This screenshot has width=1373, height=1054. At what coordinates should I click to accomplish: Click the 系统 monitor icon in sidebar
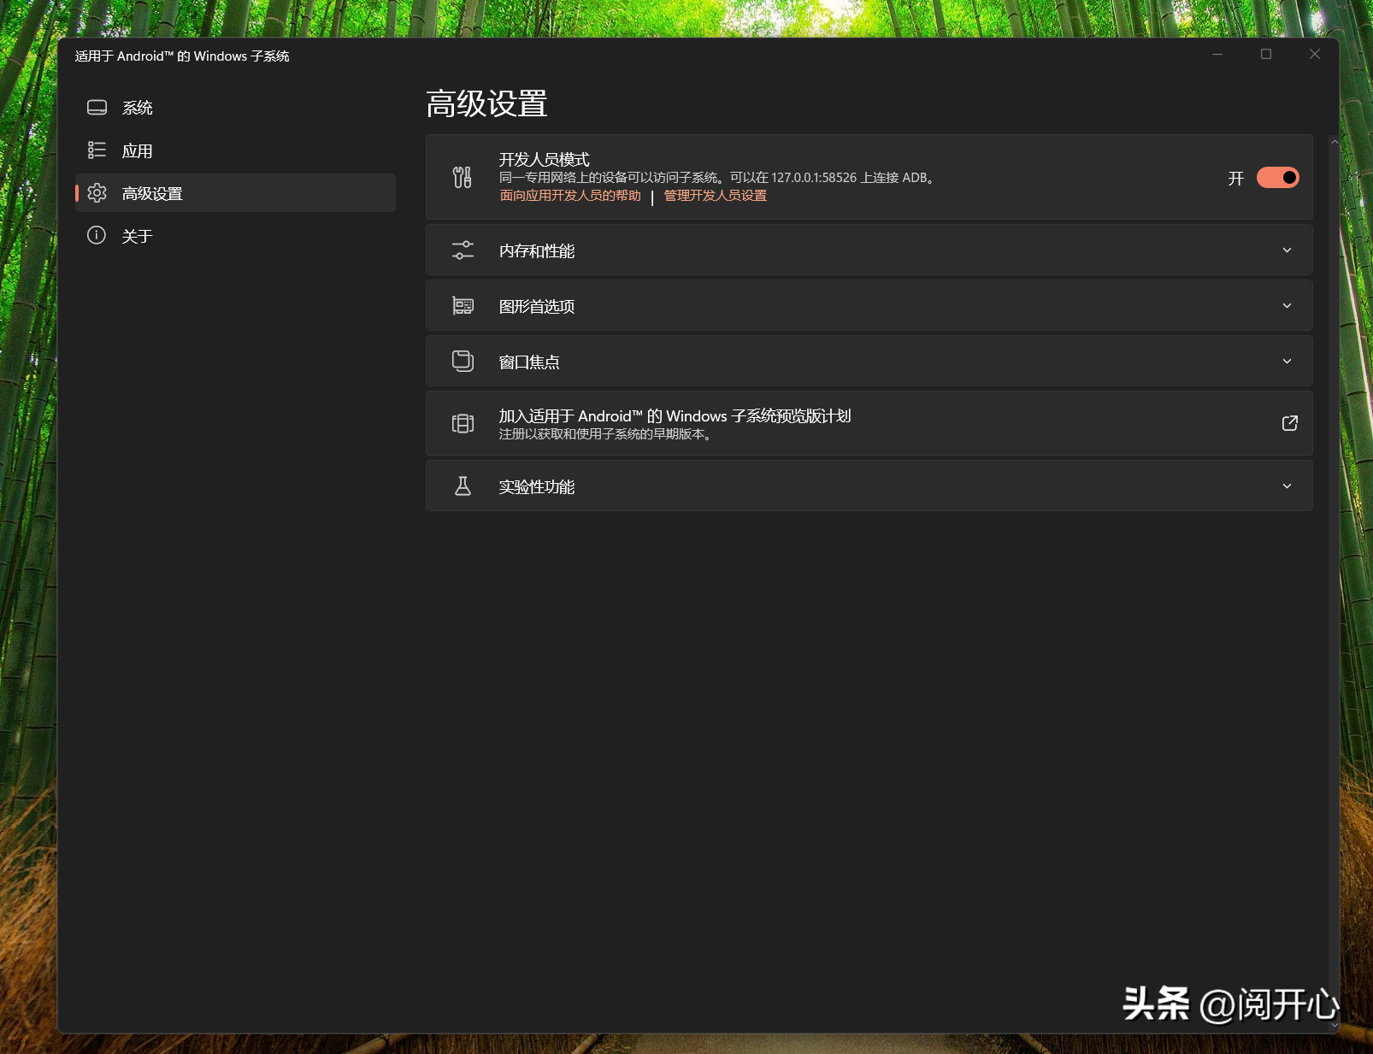point(96,107)
